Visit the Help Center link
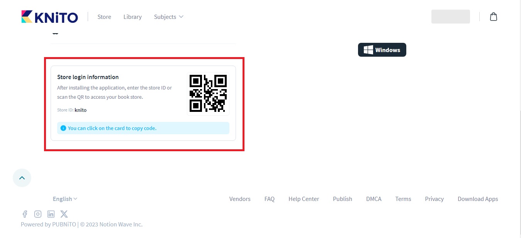This screenshot has height=238, width=521. click(304, 199)
